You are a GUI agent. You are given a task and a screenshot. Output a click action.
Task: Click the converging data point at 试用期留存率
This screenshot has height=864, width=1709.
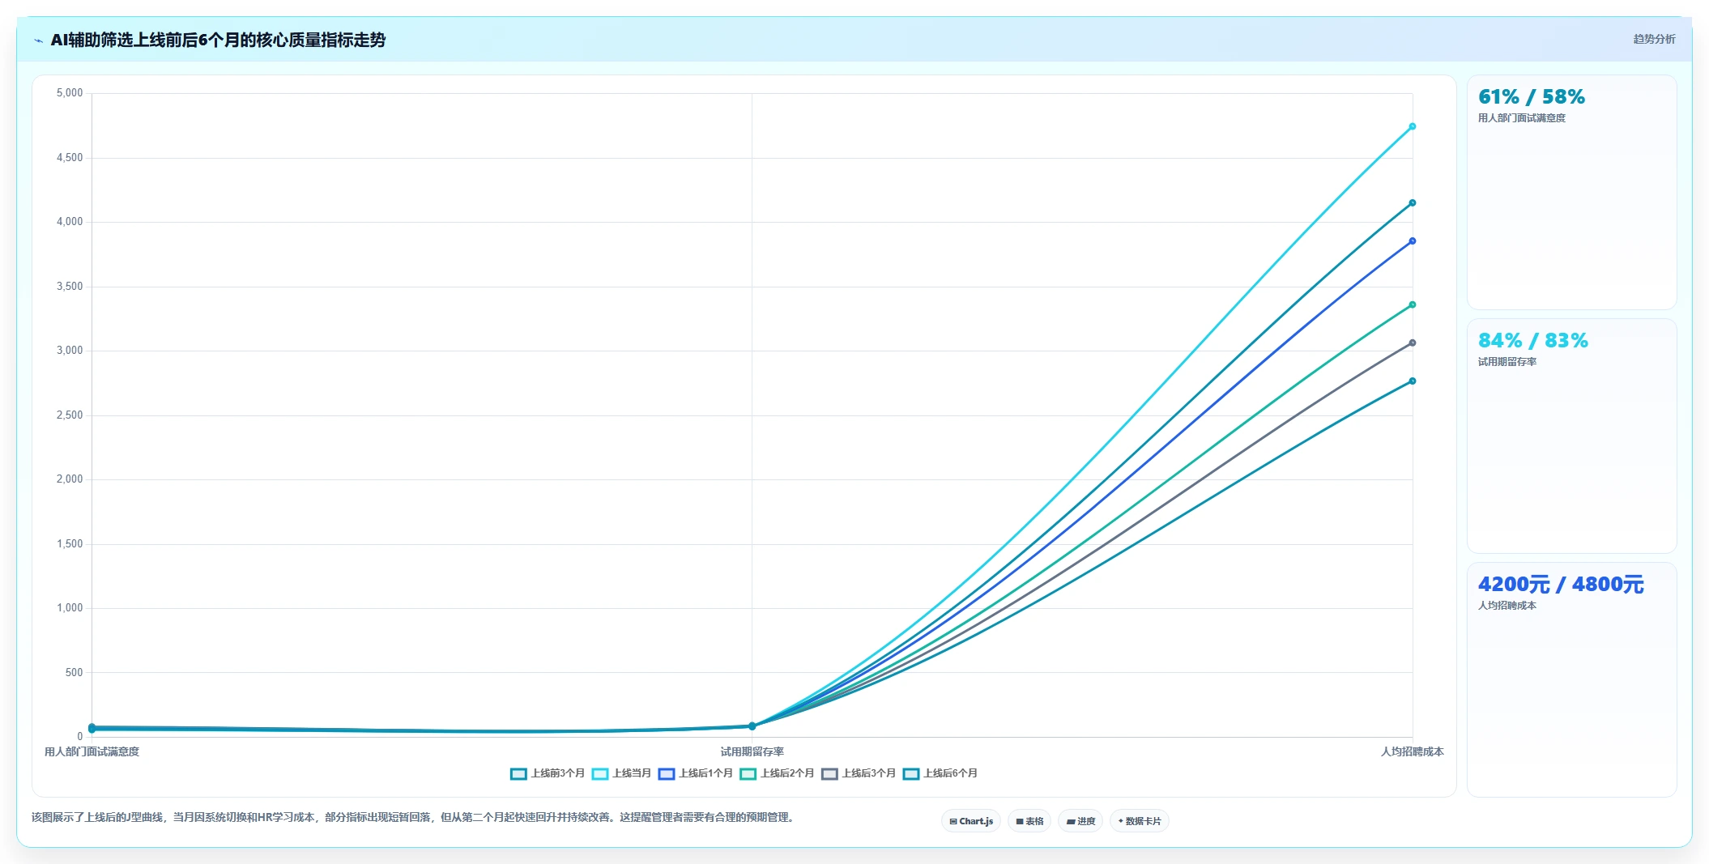752,726
